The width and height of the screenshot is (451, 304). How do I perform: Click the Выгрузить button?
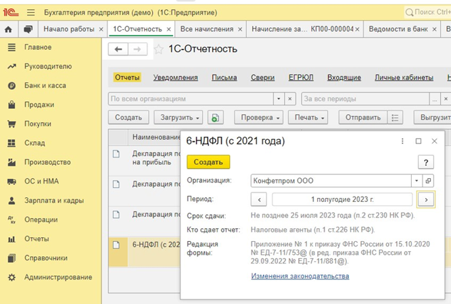[x=433, y=118]
